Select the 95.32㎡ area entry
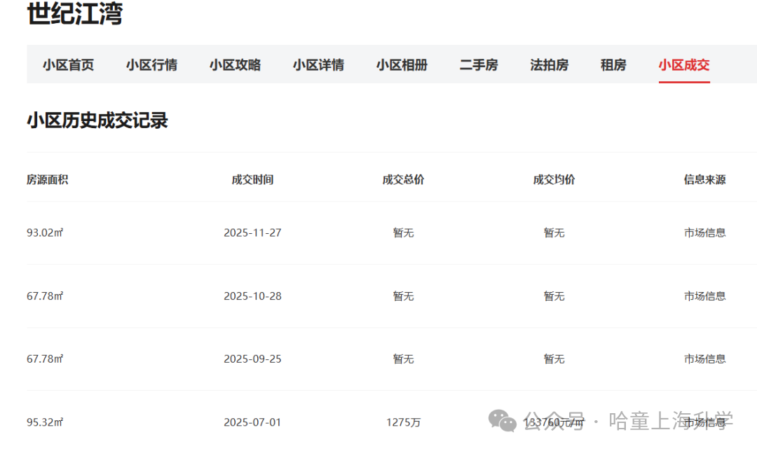757x451 pixels. tap(45, 422)
